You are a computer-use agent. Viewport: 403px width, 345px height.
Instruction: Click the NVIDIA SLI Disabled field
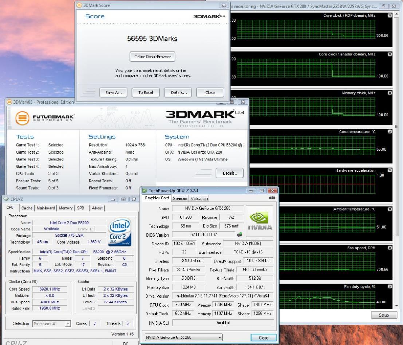222,323
